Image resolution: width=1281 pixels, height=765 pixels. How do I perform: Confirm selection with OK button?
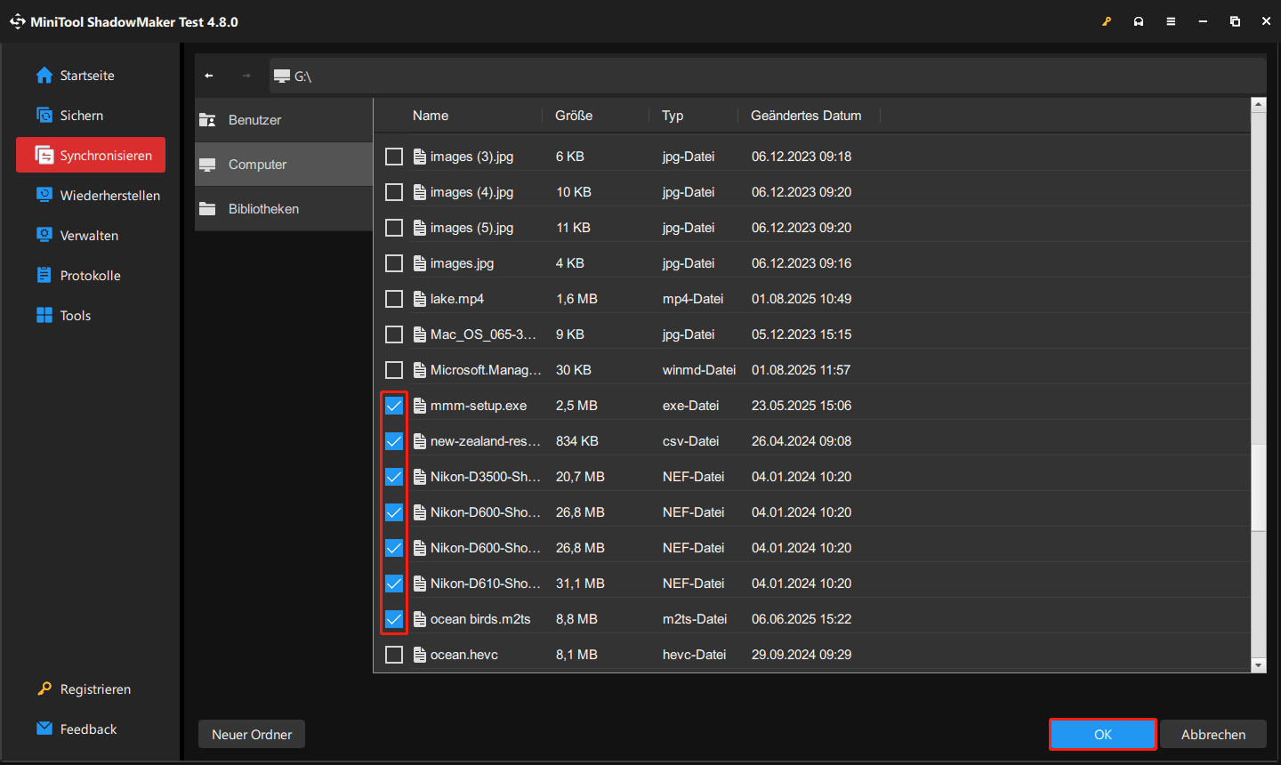[1102, 735]
